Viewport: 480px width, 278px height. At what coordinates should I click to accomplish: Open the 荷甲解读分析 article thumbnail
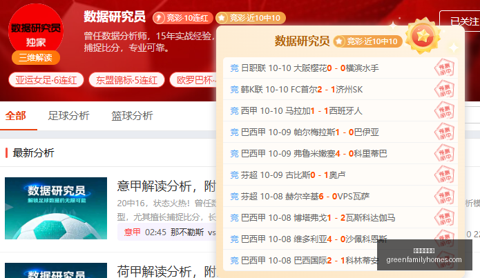tap(56, 270)
